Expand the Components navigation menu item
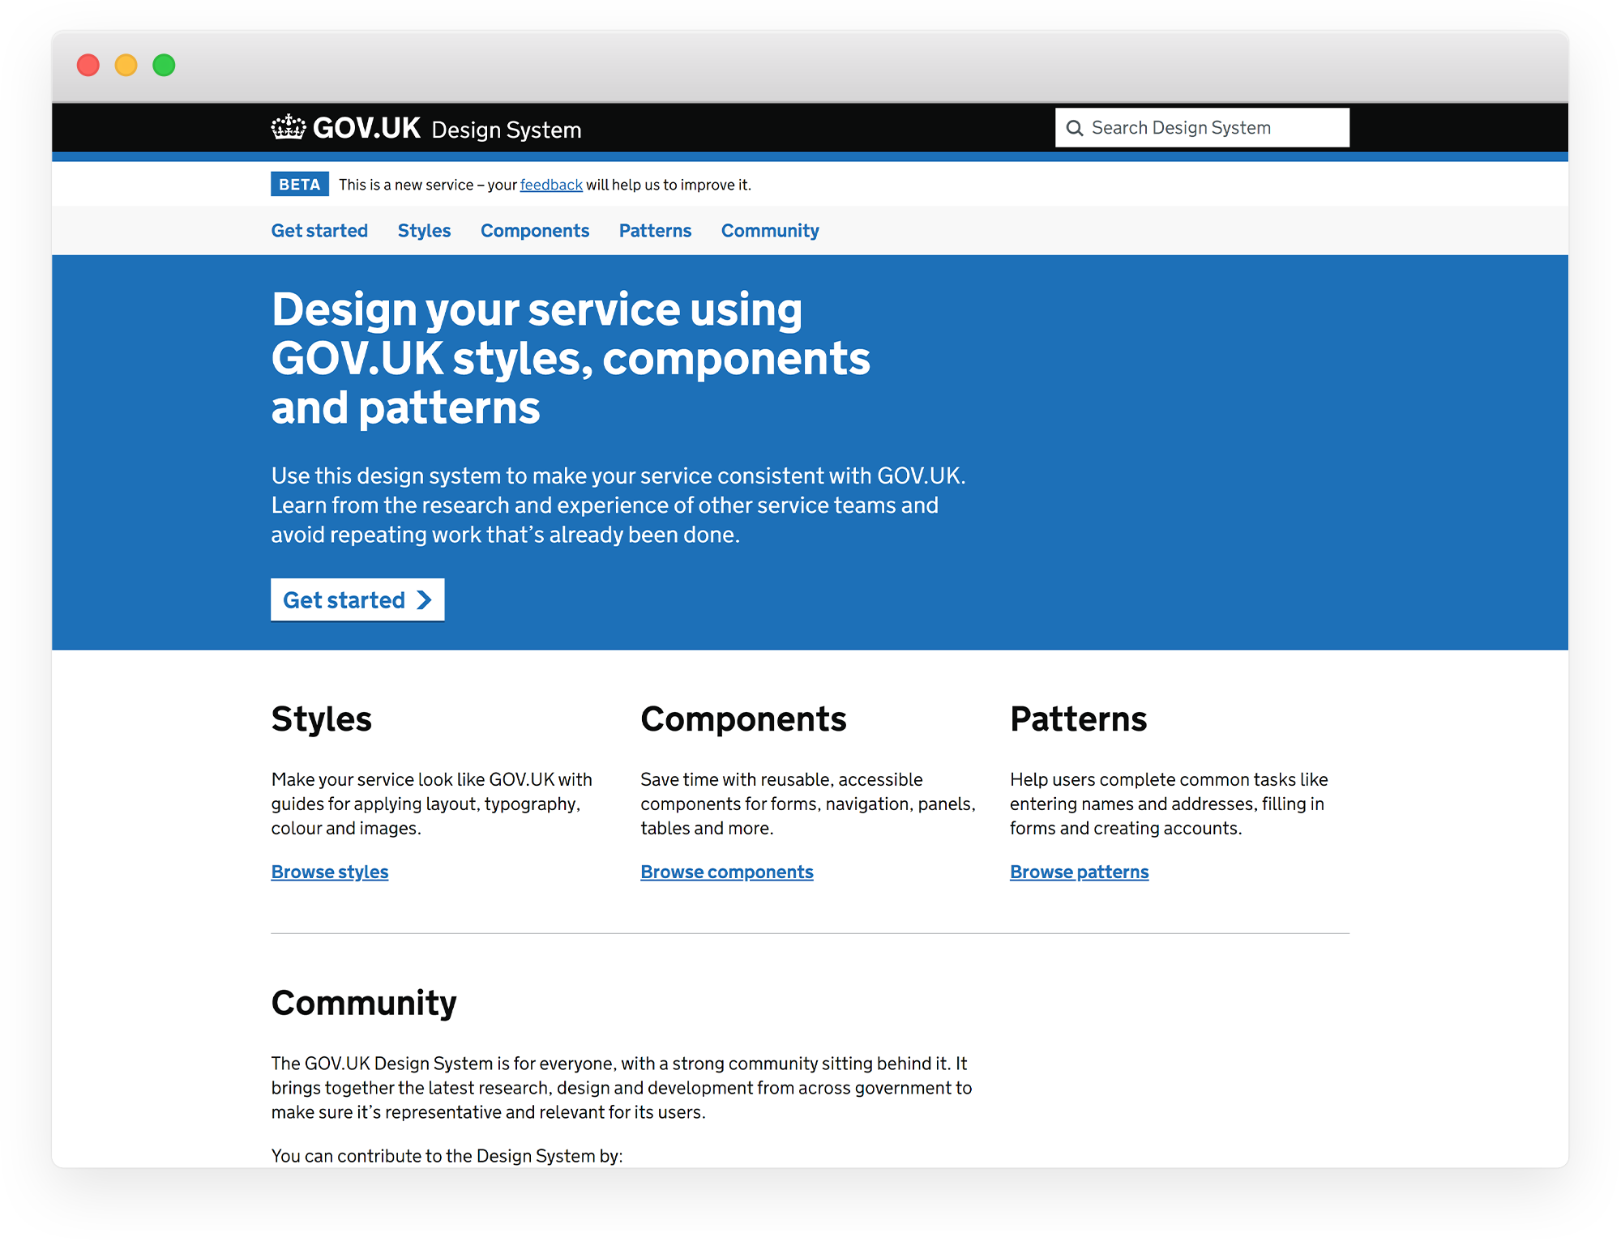 (x=535, y=231)
